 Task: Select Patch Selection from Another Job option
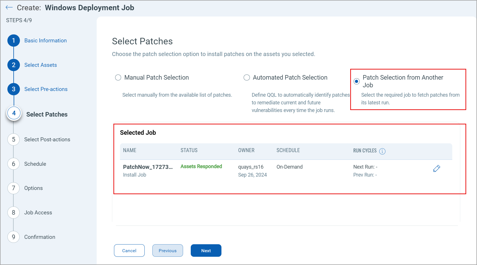(x=356, y=81)
